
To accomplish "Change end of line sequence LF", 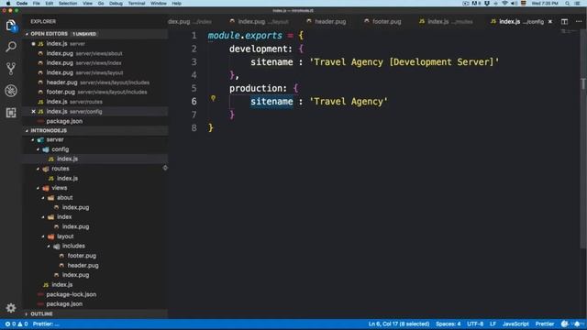I will (493, 324).
